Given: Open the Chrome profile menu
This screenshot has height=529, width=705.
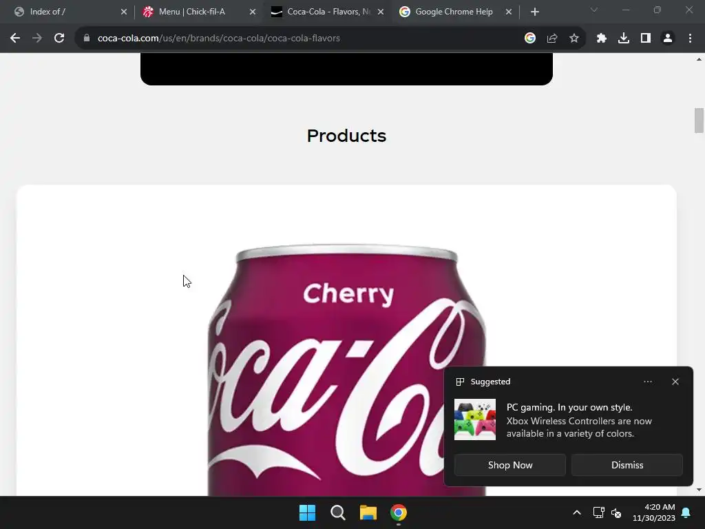Looking at the screenshot, I should [668, 39].
